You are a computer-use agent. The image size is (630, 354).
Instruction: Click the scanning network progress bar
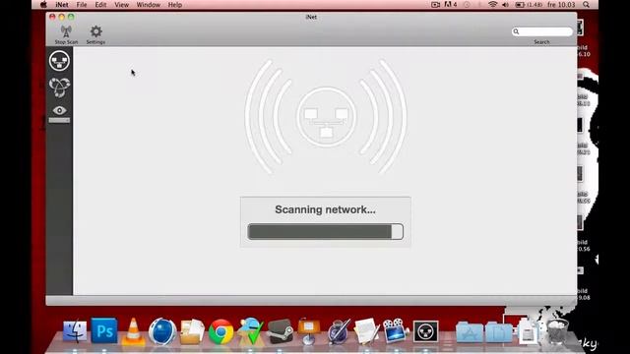[326, 232]
